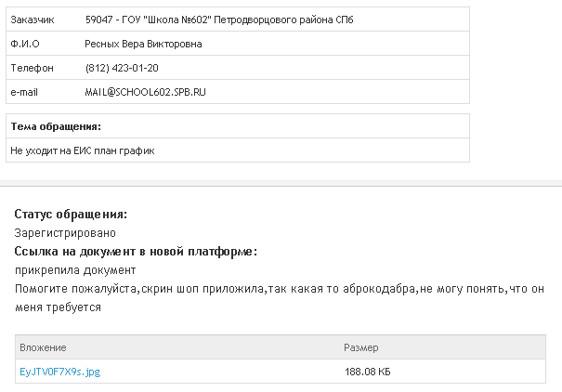Click the status value "Зарегистрировано"
The width and height of the screenshot is (562, 392).
65,233
